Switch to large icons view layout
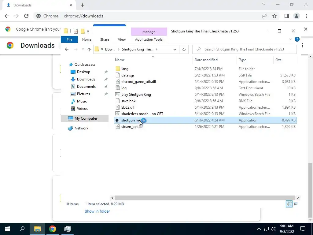 296,204
